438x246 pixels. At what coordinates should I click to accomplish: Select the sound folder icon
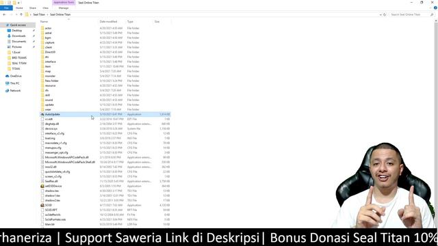42,100
